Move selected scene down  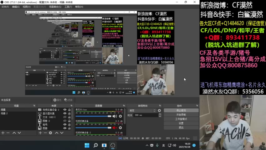19,133
